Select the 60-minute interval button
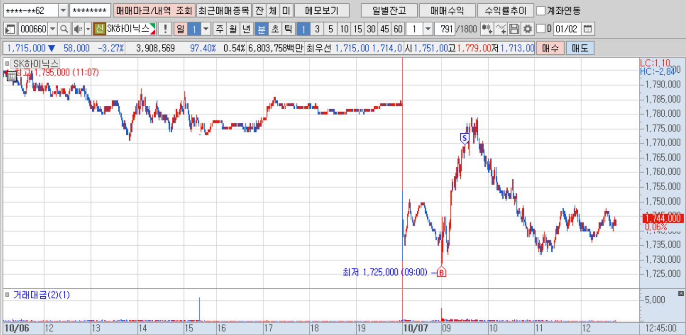The image size is (686, 335). tap(398, 29)
